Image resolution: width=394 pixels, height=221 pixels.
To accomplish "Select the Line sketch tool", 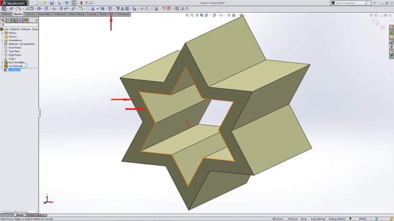I will [19, 8].
